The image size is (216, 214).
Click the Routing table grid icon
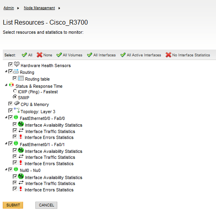click(x=21, y=78)
